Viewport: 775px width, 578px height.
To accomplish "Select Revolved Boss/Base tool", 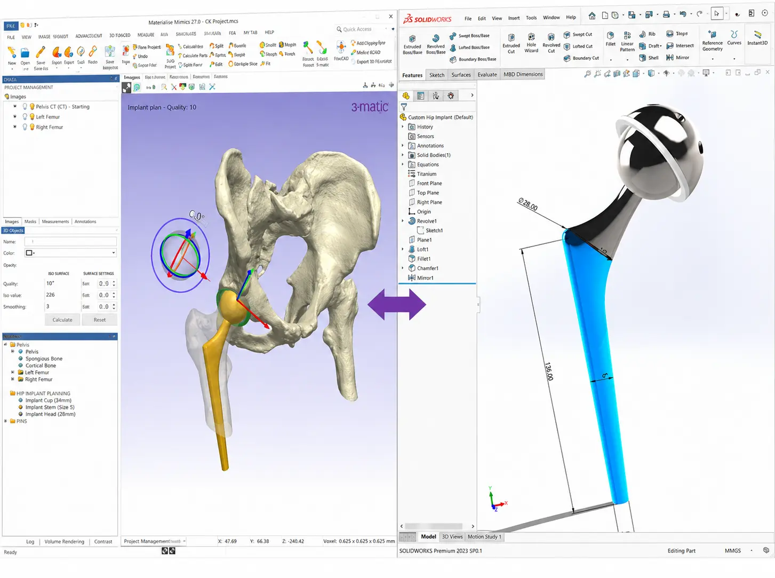I will click(x=436, y=44).
